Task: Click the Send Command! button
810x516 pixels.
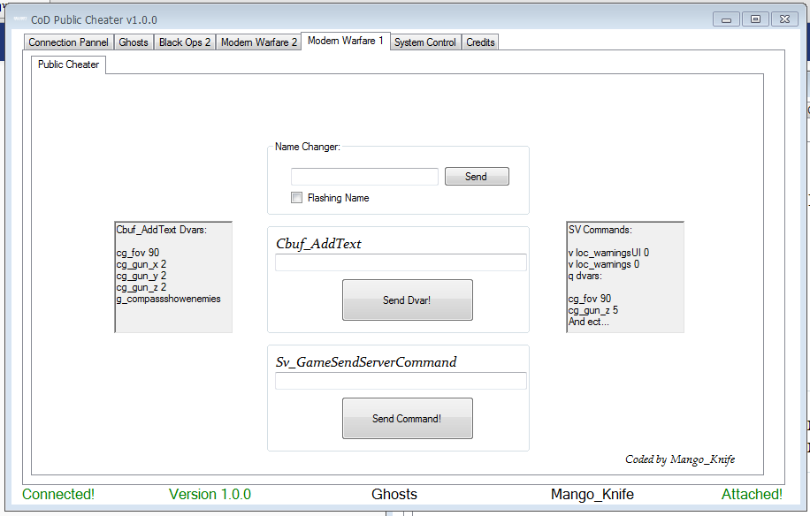Action: [408, 419]
